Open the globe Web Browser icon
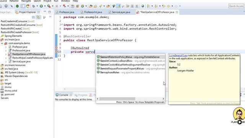The height and width of the screenshot is (138, 245). 142,6
